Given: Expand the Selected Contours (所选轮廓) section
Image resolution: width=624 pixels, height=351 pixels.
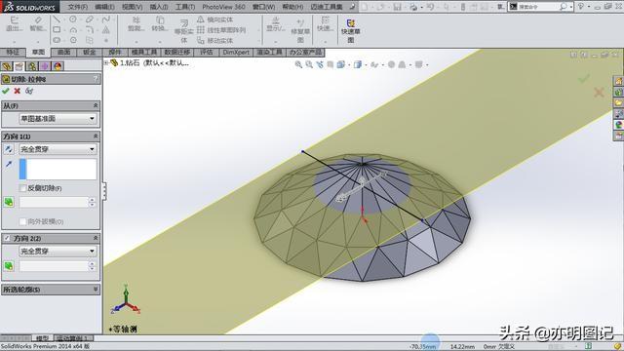Looking at the screenshot, I should 51,290.
